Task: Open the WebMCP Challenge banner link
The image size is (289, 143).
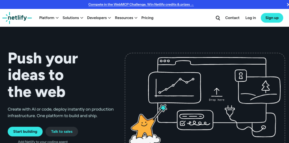Action: pos(141,4)
